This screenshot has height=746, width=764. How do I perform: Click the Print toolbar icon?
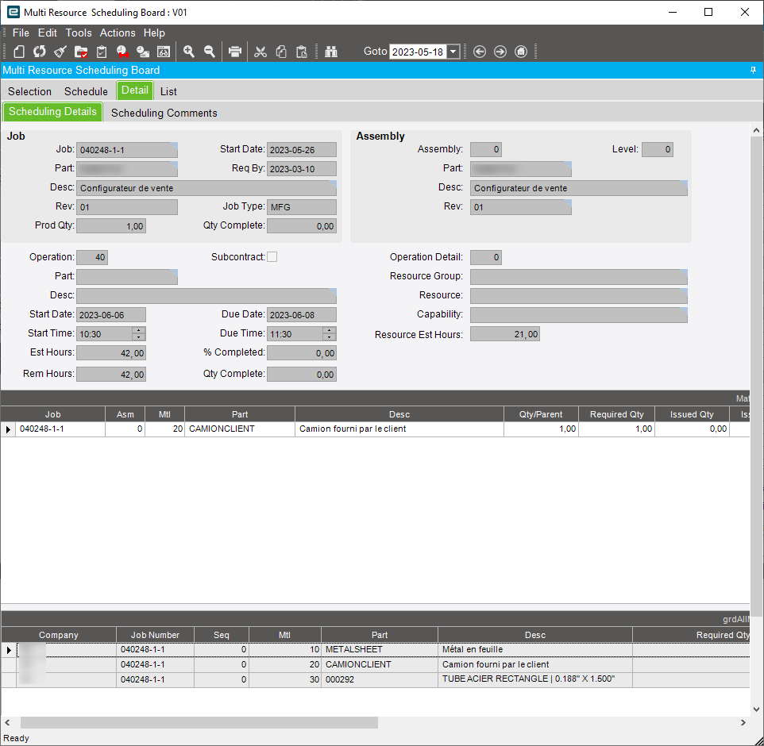pos(235,52)
